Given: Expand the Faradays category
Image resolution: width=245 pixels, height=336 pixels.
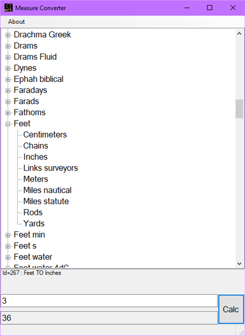Looking at the screenshot, I should click(x=8, y=90).
